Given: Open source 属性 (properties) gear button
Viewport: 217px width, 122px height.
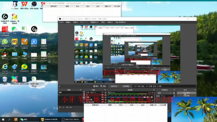Looking at the screenshot, I should [x=96, y=86].
